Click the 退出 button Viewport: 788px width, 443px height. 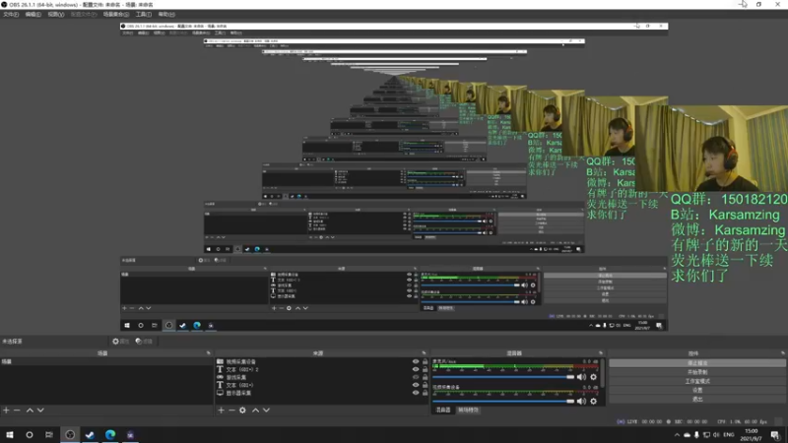[697, 400]
